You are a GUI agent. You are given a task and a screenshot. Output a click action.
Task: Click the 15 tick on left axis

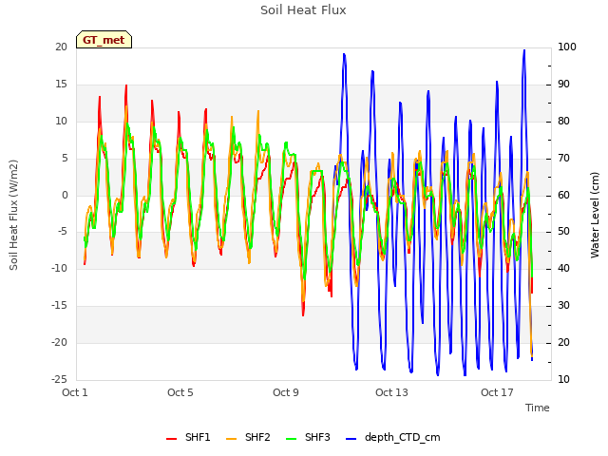(61, 85)
